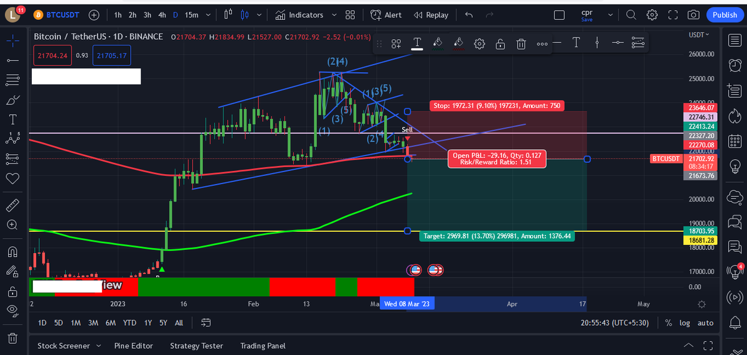Enter fullscreen mode
747x355 pixels.
point(673,14)
